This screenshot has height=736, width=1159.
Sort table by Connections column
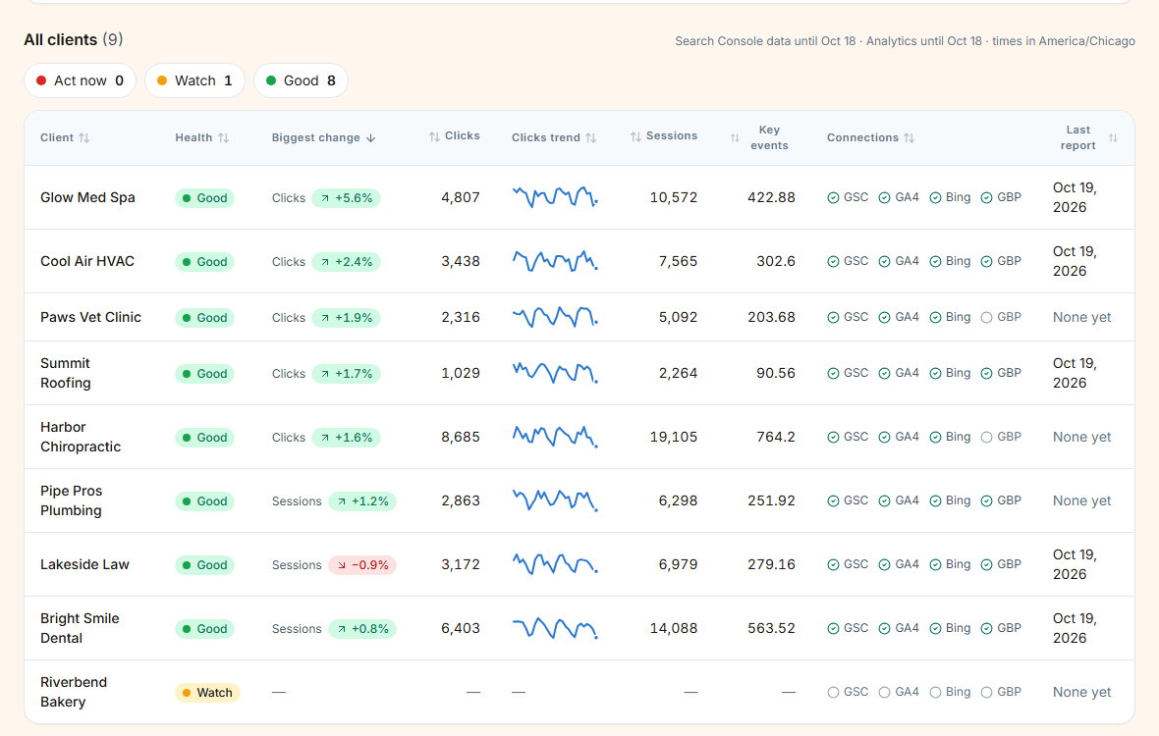[x=871, y=138]
